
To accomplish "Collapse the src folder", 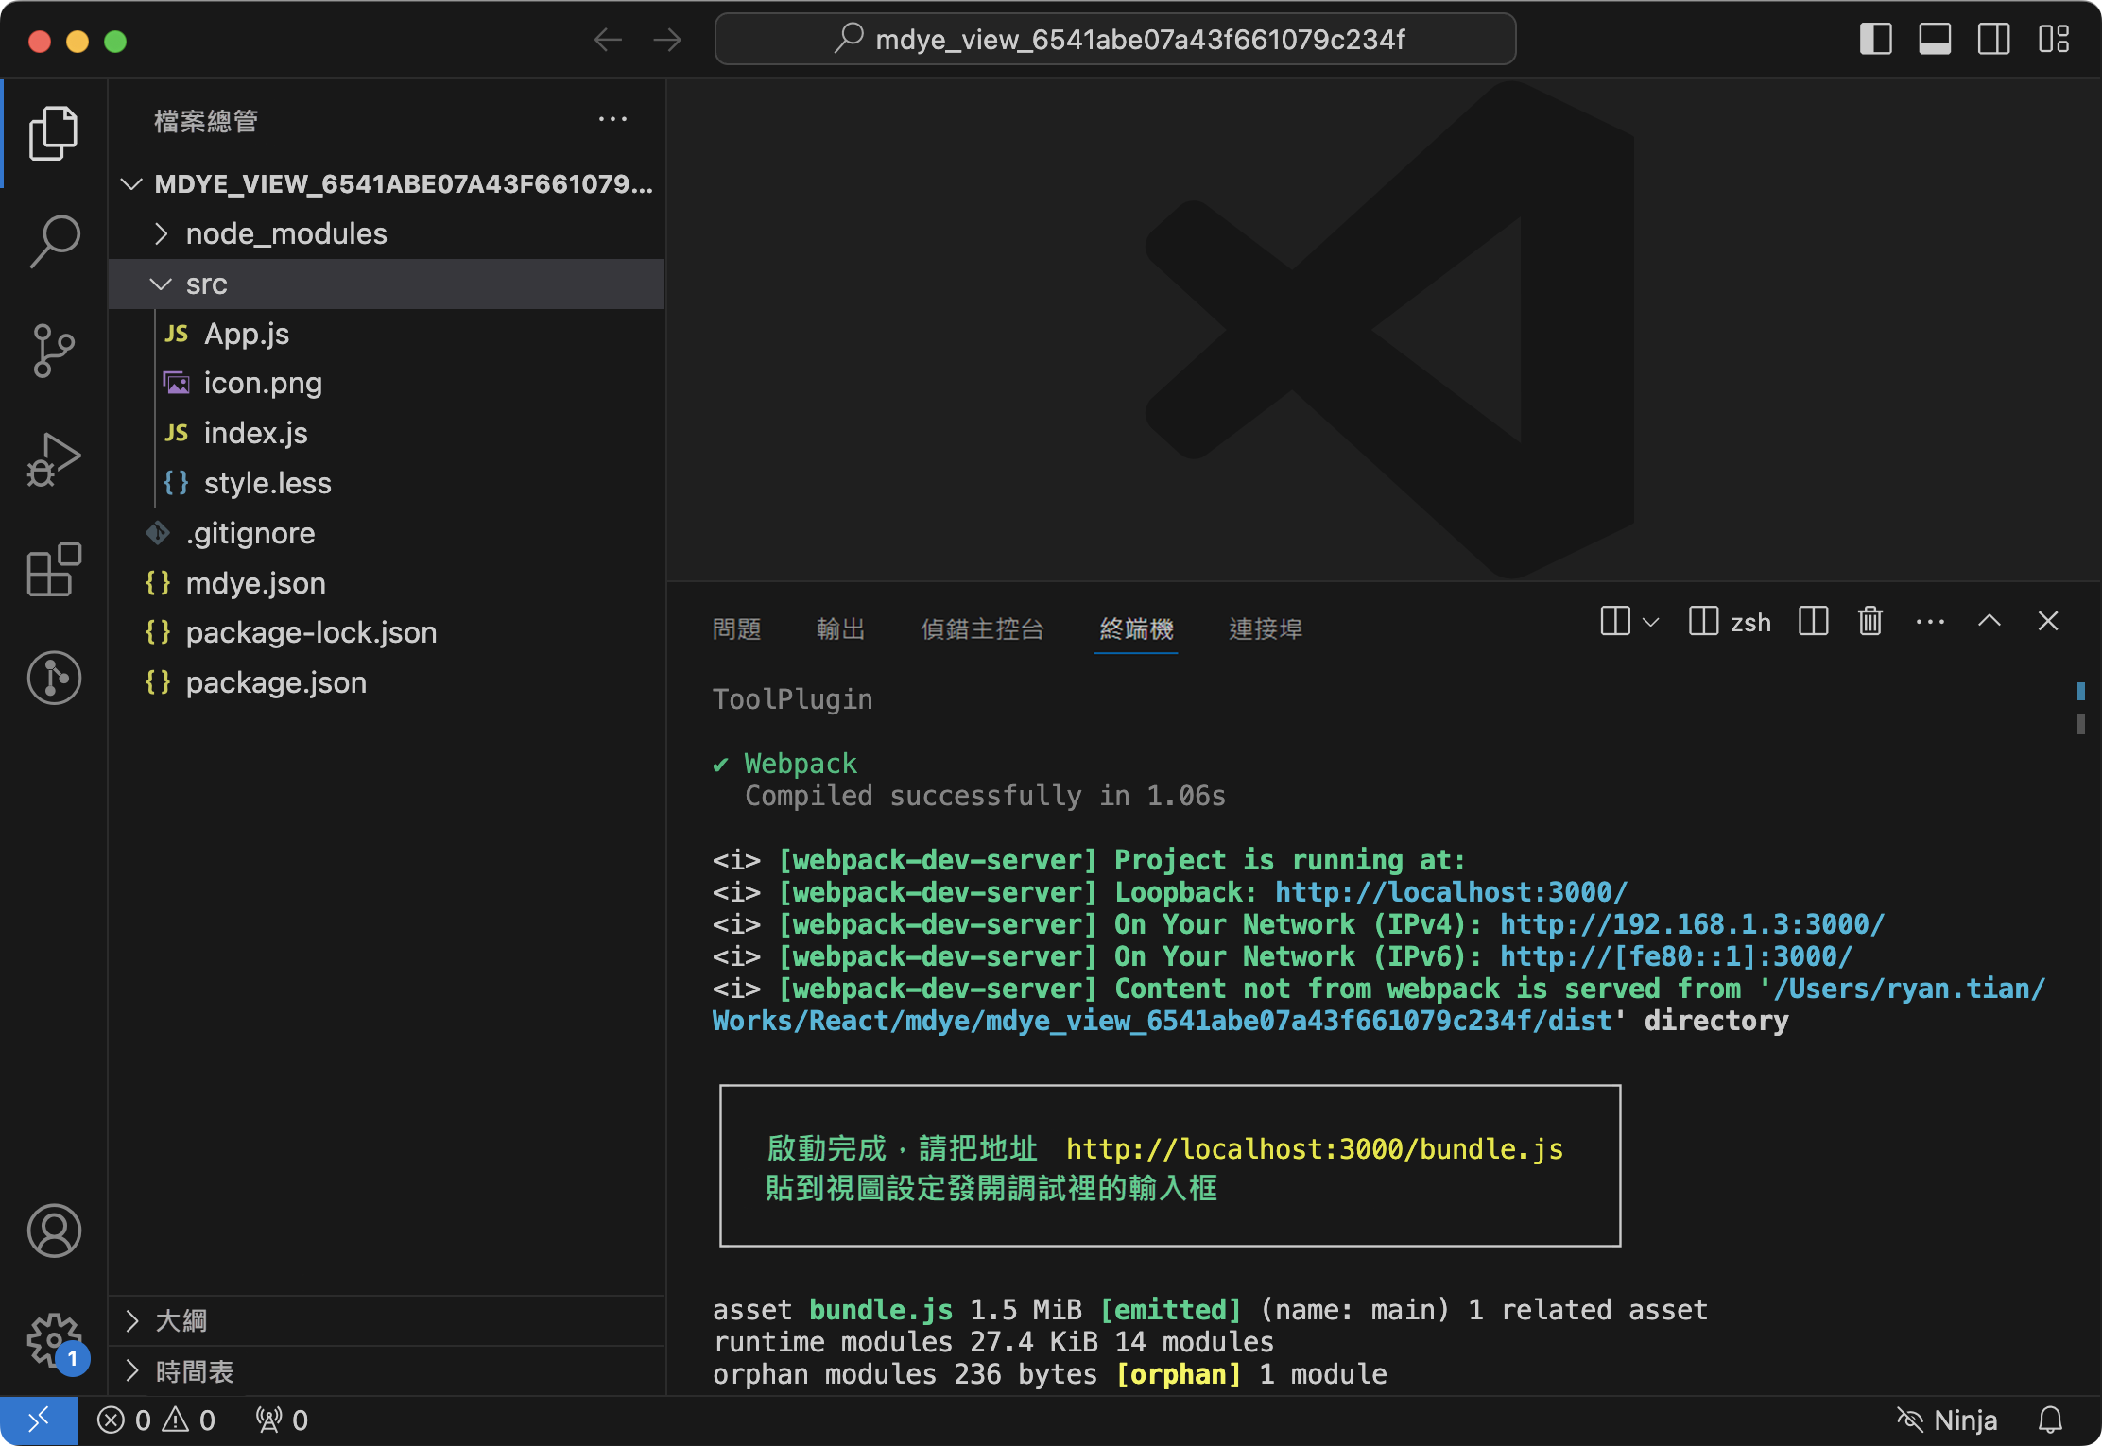I will click(387, 284).
